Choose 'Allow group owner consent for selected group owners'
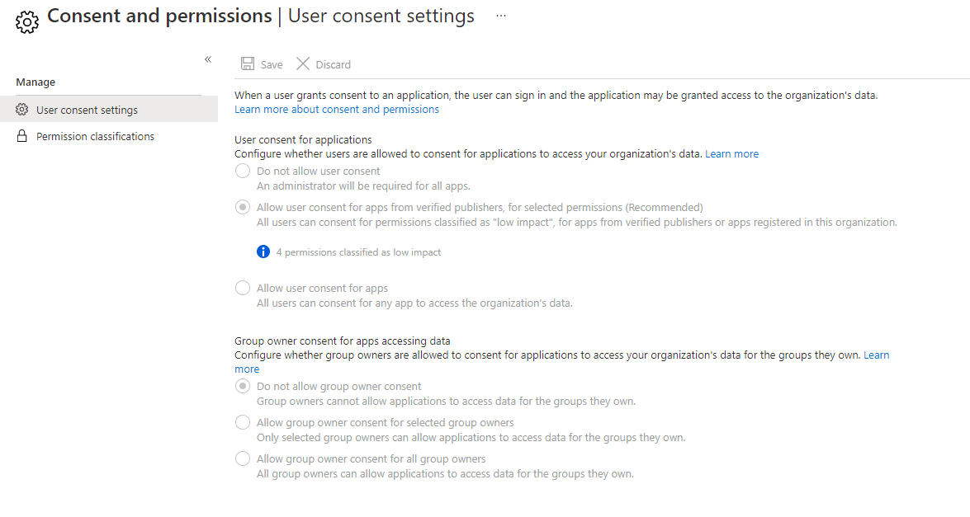The height and width of the screenshot is (517, 970). click(x=242, y=422)
